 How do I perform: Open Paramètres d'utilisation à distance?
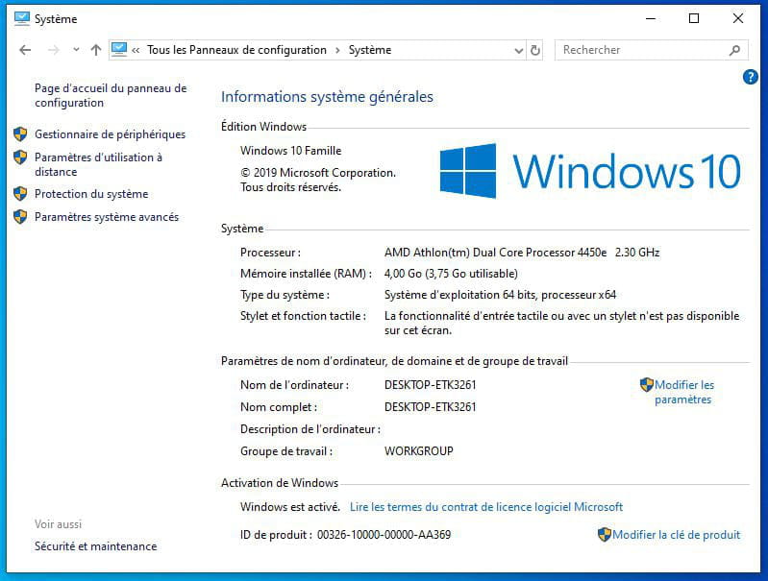(98, 164)
